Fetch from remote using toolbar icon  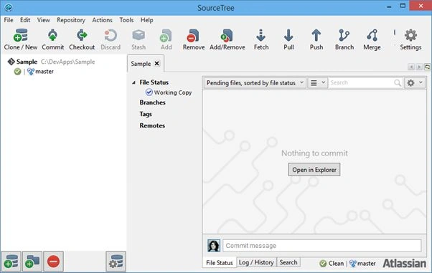[x=261, y=35]
